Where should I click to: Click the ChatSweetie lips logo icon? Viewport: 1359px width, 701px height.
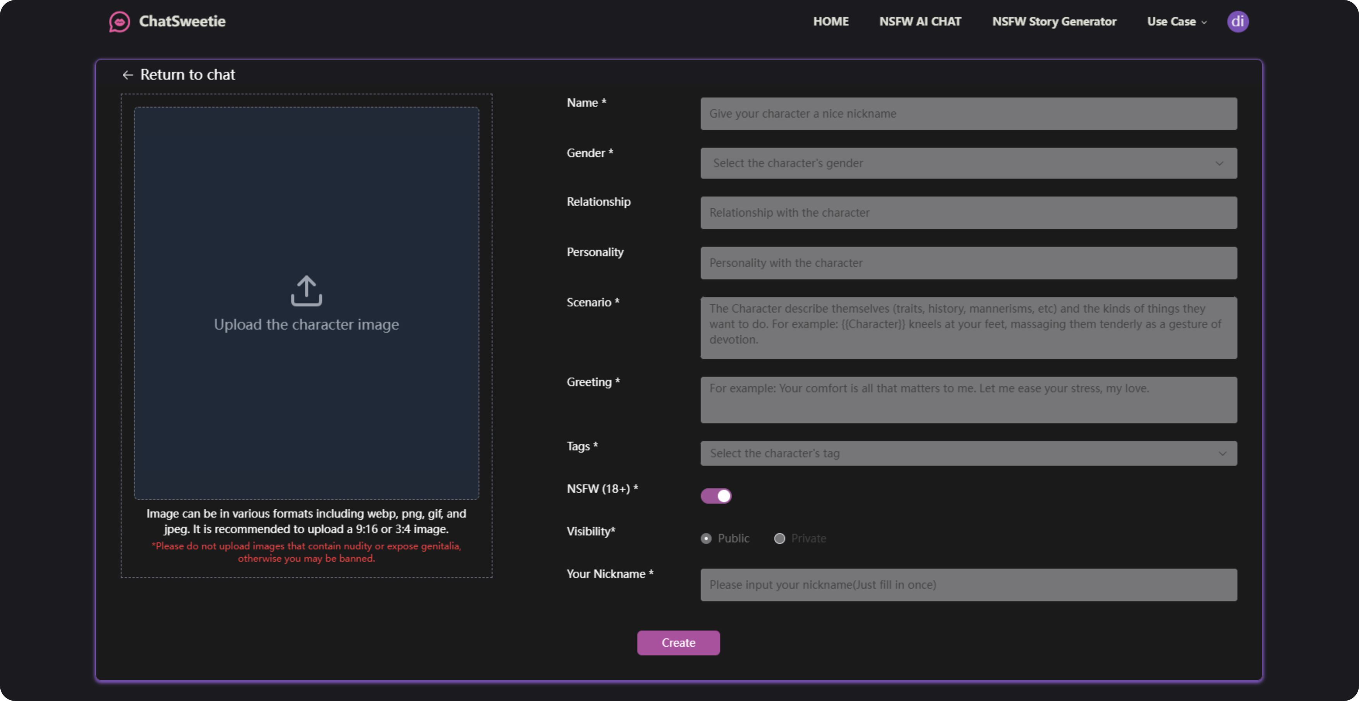coord(119,22)
